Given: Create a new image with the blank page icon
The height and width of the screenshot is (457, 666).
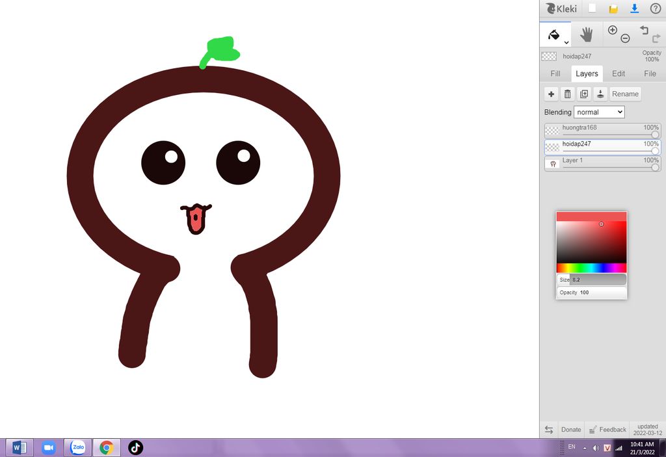Looking at the screenshot, I should pyautogui.click(x=592, y=8).
